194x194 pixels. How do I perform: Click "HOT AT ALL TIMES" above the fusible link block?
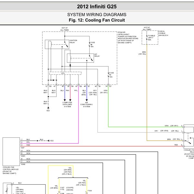147,28
